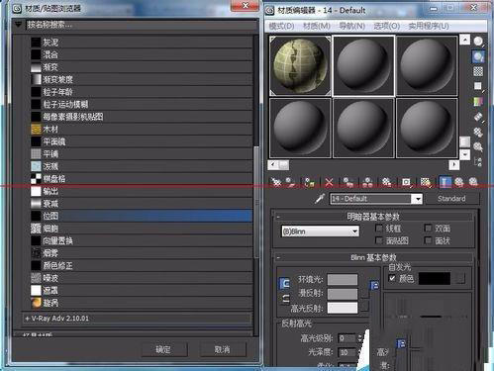Enable the 线框 wireframe checkbox
The image size is (494, 371).
(379, 229)
